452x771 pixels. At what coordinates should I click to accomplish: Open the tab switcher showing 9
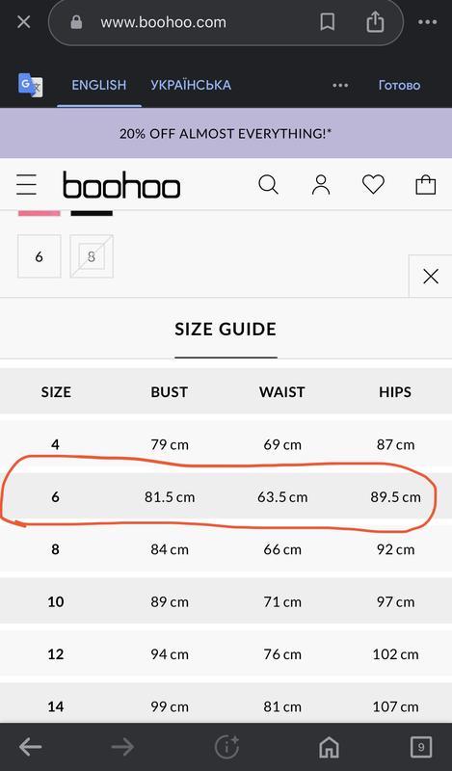coord(421,748)
